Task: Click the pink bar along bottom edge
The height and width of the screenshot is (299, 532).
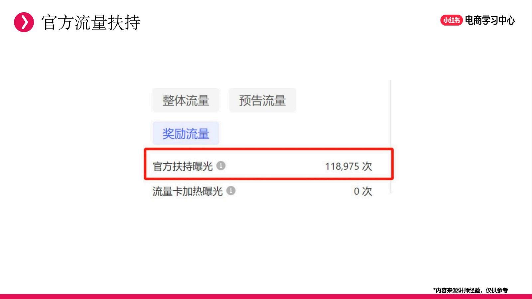Action: click(266, 296)
